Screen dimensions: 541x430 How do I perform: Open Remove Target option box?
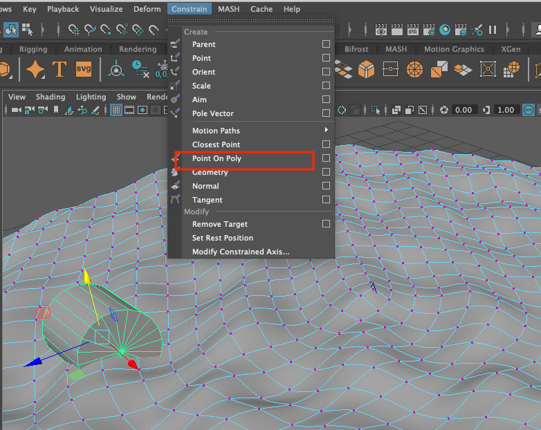pos(326,224)
